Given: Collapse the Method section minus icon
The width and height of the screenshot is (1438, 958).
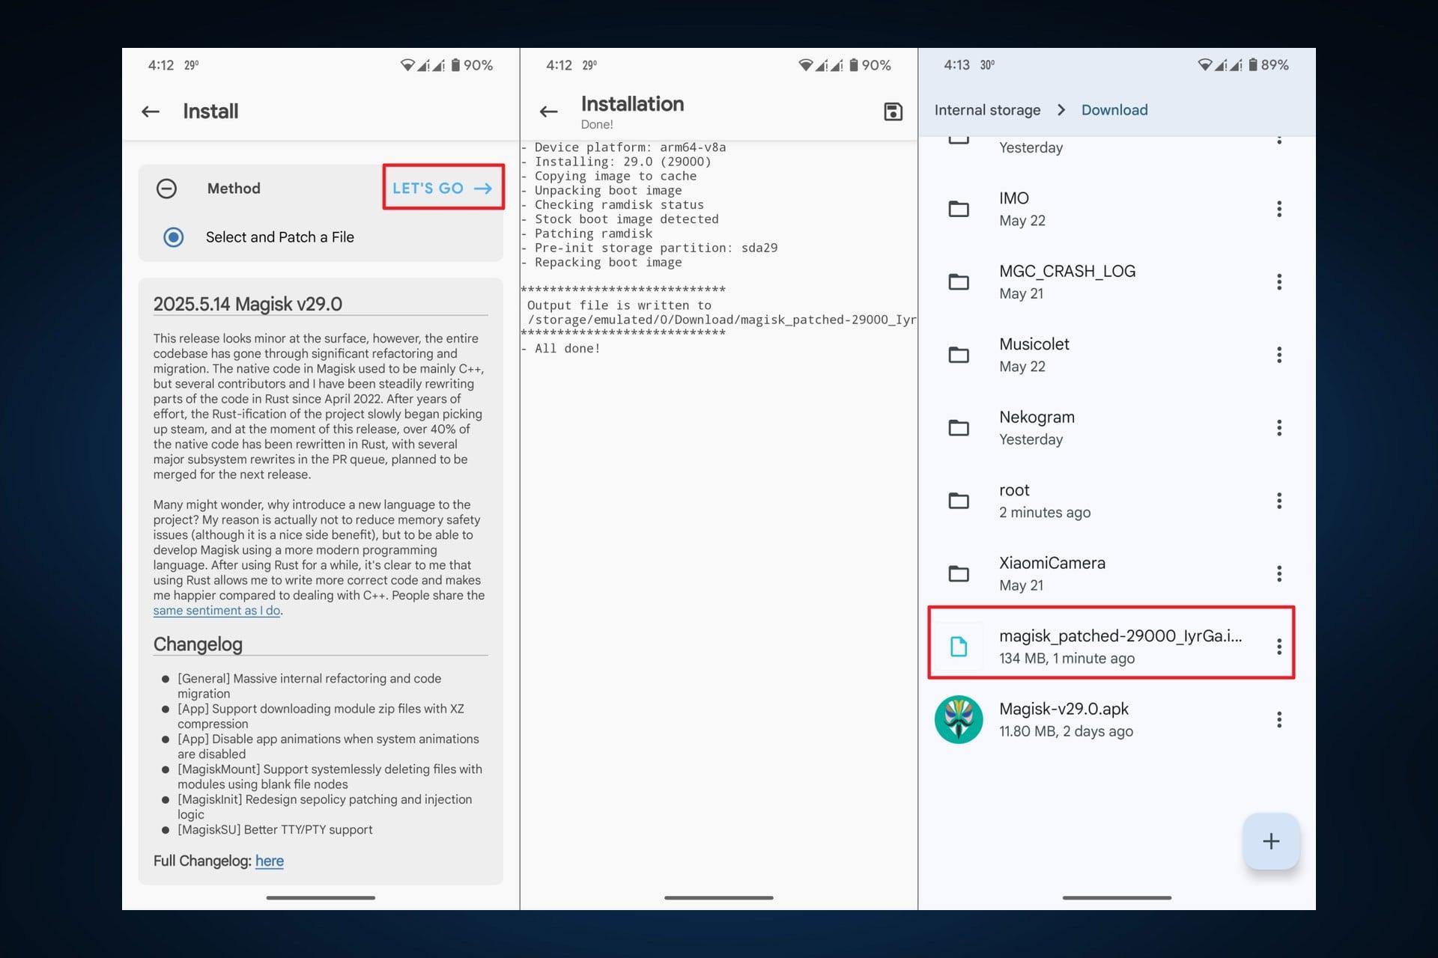Looking at the screenshot, I should tap(166, 188).
